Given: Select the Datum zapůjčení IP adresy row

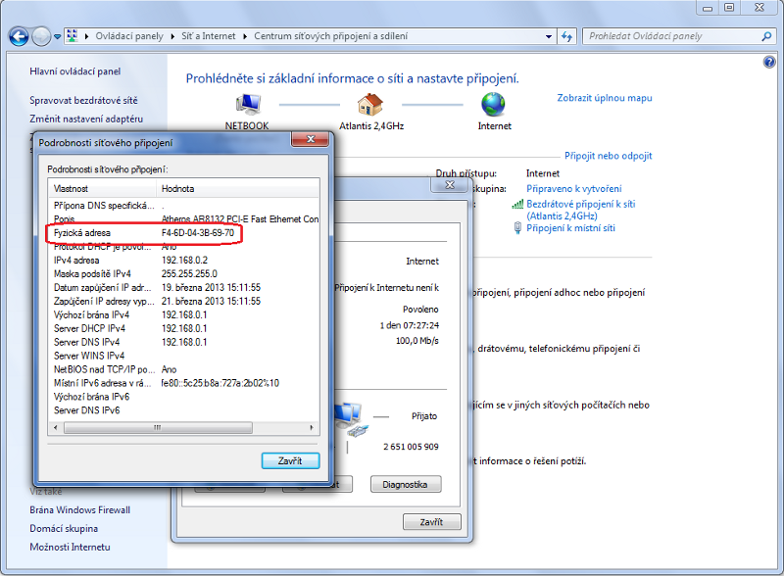Looking at the screenshot, I should pos(184,287).
